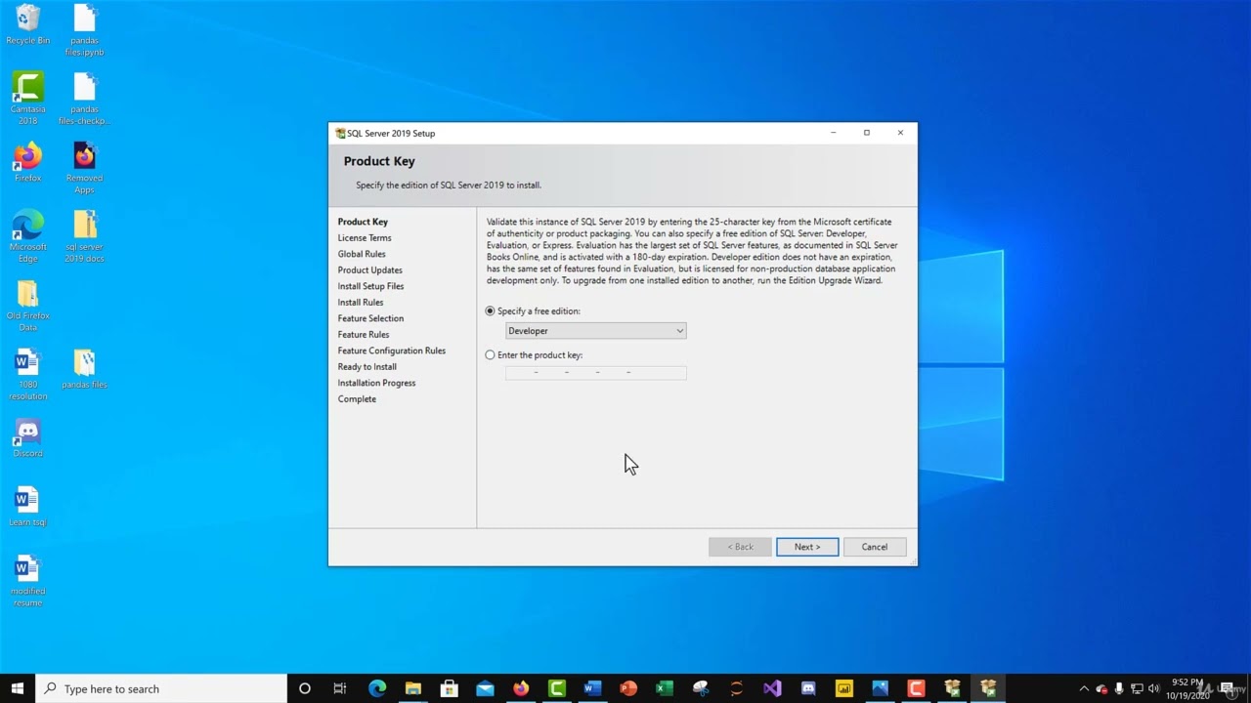The height and width of the screenshot is (703, 1251).
Task: Open Photos from the taskbar
Action: coord(880,688)
